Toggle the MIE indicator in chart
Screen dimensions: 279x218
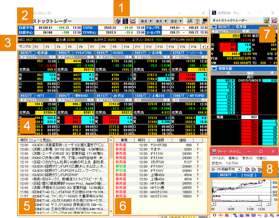click(253, 215)
